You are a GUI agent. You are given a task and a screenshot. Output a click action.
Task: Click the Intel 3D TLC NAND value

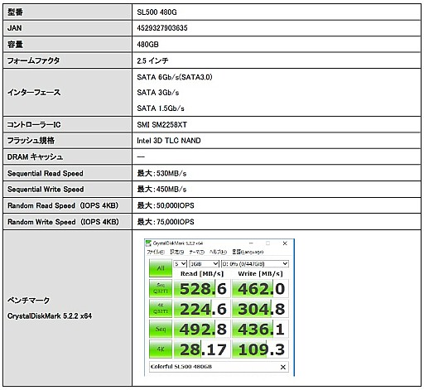pyautogui.click(x=169, y=141)
